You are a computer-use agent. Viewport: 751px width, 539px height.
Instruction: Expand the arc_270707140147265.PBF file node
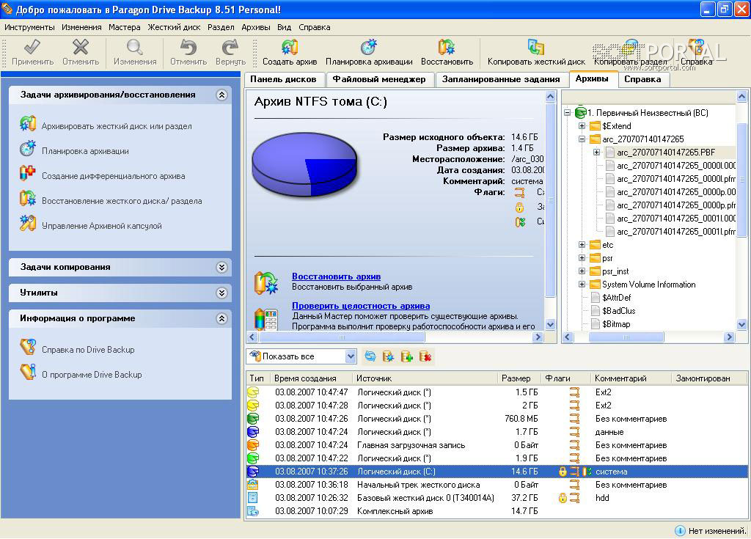coord(596,153)
